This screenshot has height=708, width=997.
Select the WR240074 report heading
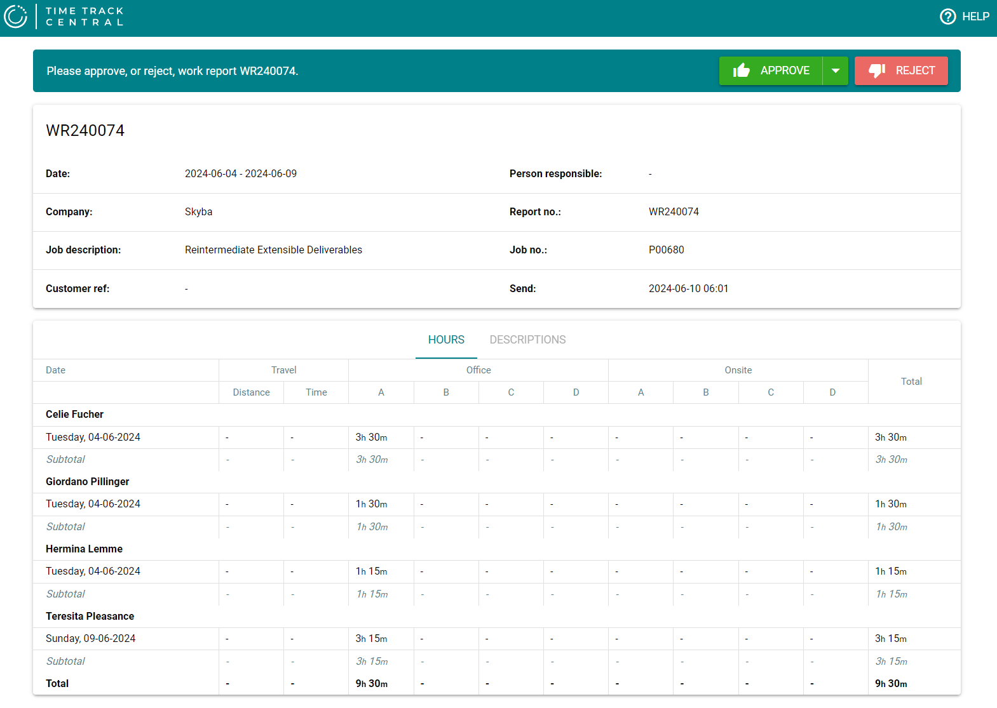pos(85,131)
